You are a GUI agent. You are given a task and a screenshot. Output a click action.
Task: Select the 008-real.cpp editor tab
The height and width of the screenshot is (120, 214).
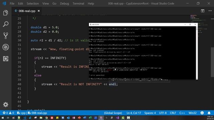point(27,11)
